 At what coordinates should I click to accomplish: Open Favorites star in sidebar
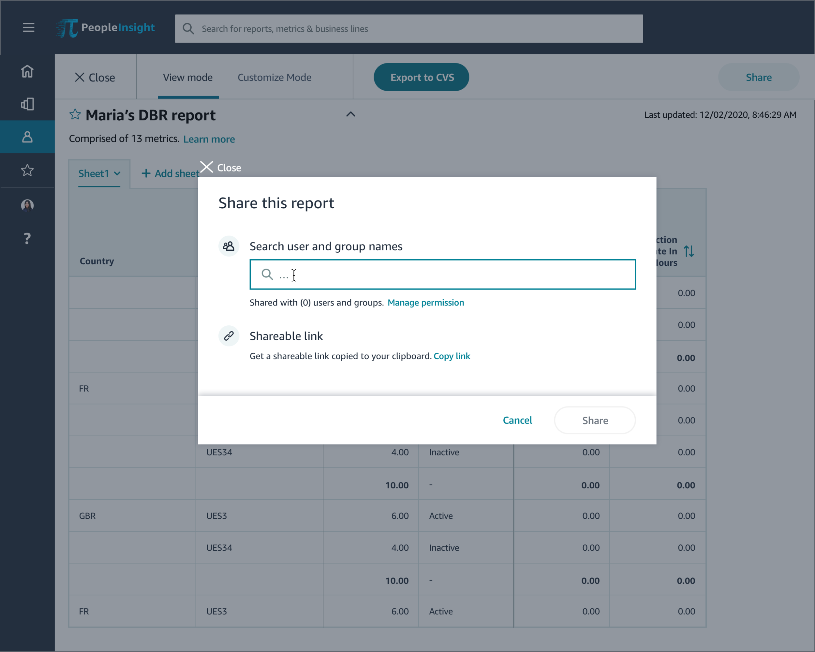27,170
